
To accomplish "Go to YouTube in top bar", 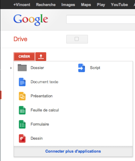I will [x=119, y=5].
